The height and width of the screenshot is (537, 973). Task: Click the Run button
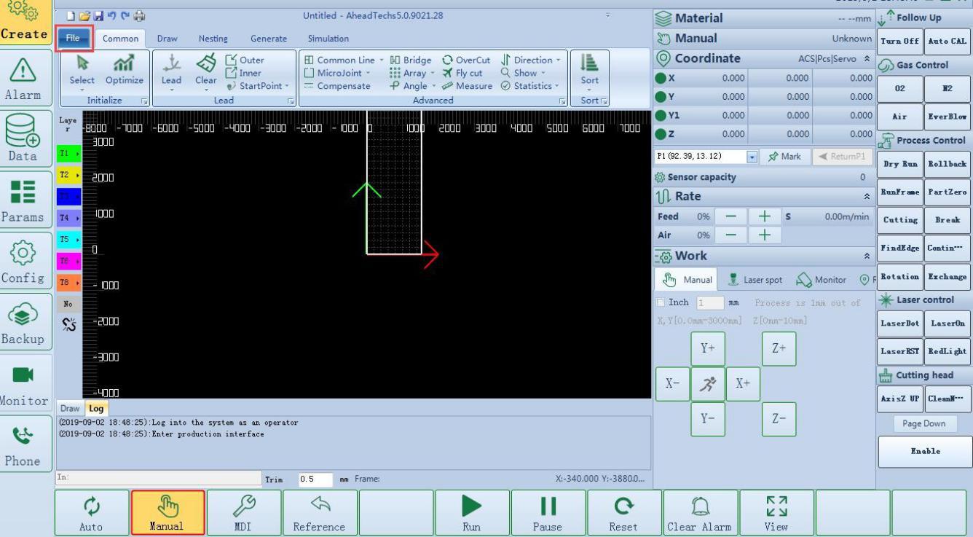click(471, 513)
